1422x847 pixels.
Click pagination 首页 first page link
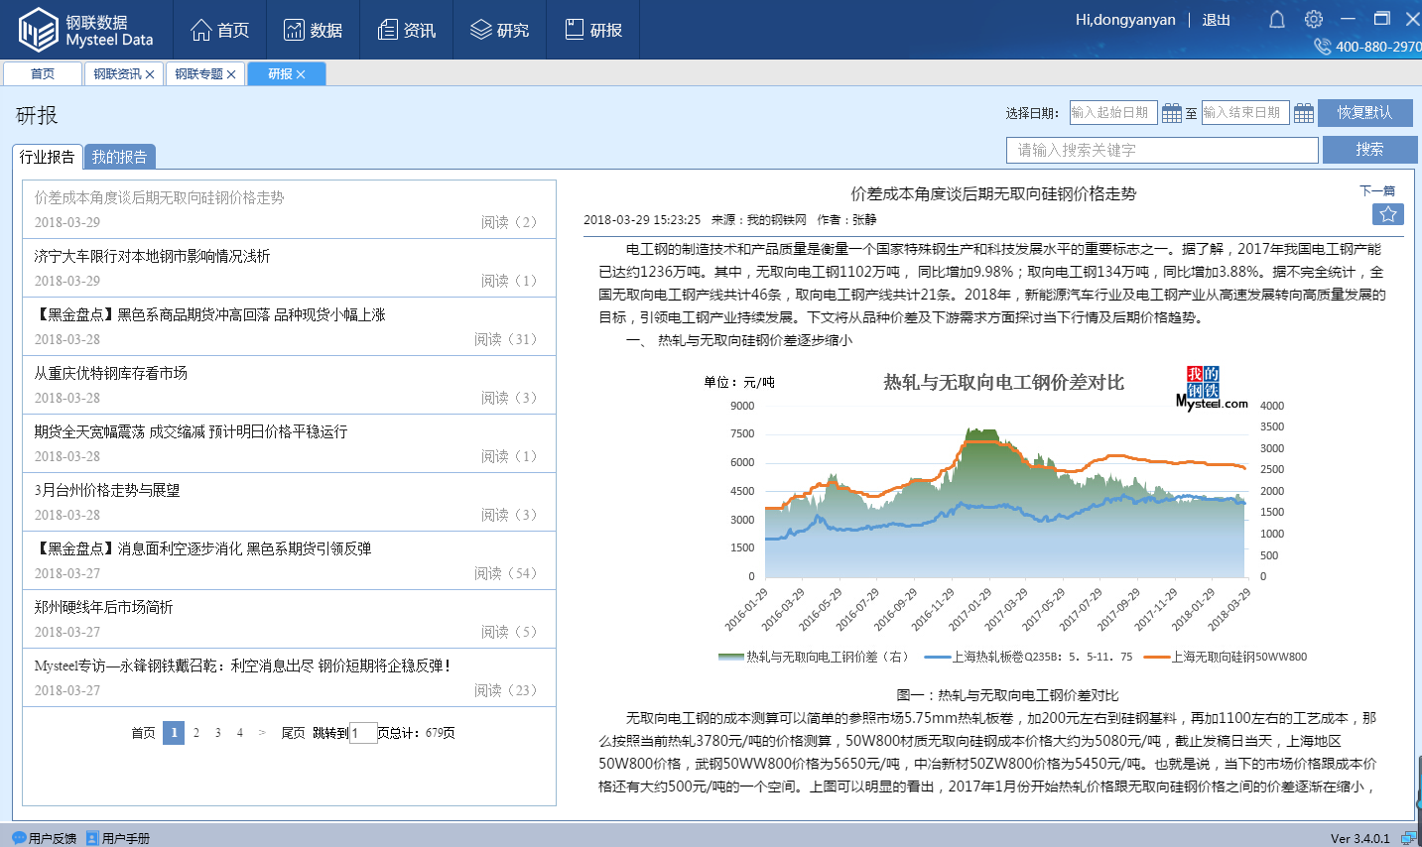tap(143, 733)
